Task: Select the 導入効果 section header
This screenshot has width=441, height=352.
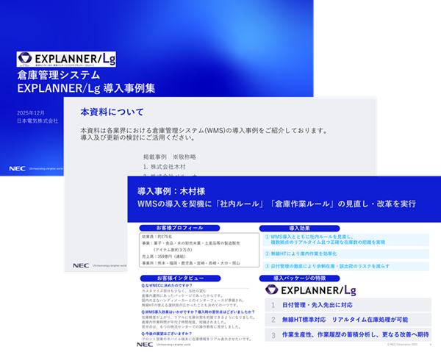Action: click(302, 228)
